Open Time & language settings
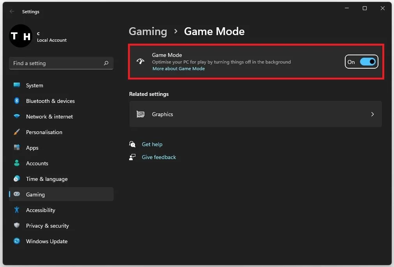The width and height of the screenshot is (394, 267). click(61, 179)
